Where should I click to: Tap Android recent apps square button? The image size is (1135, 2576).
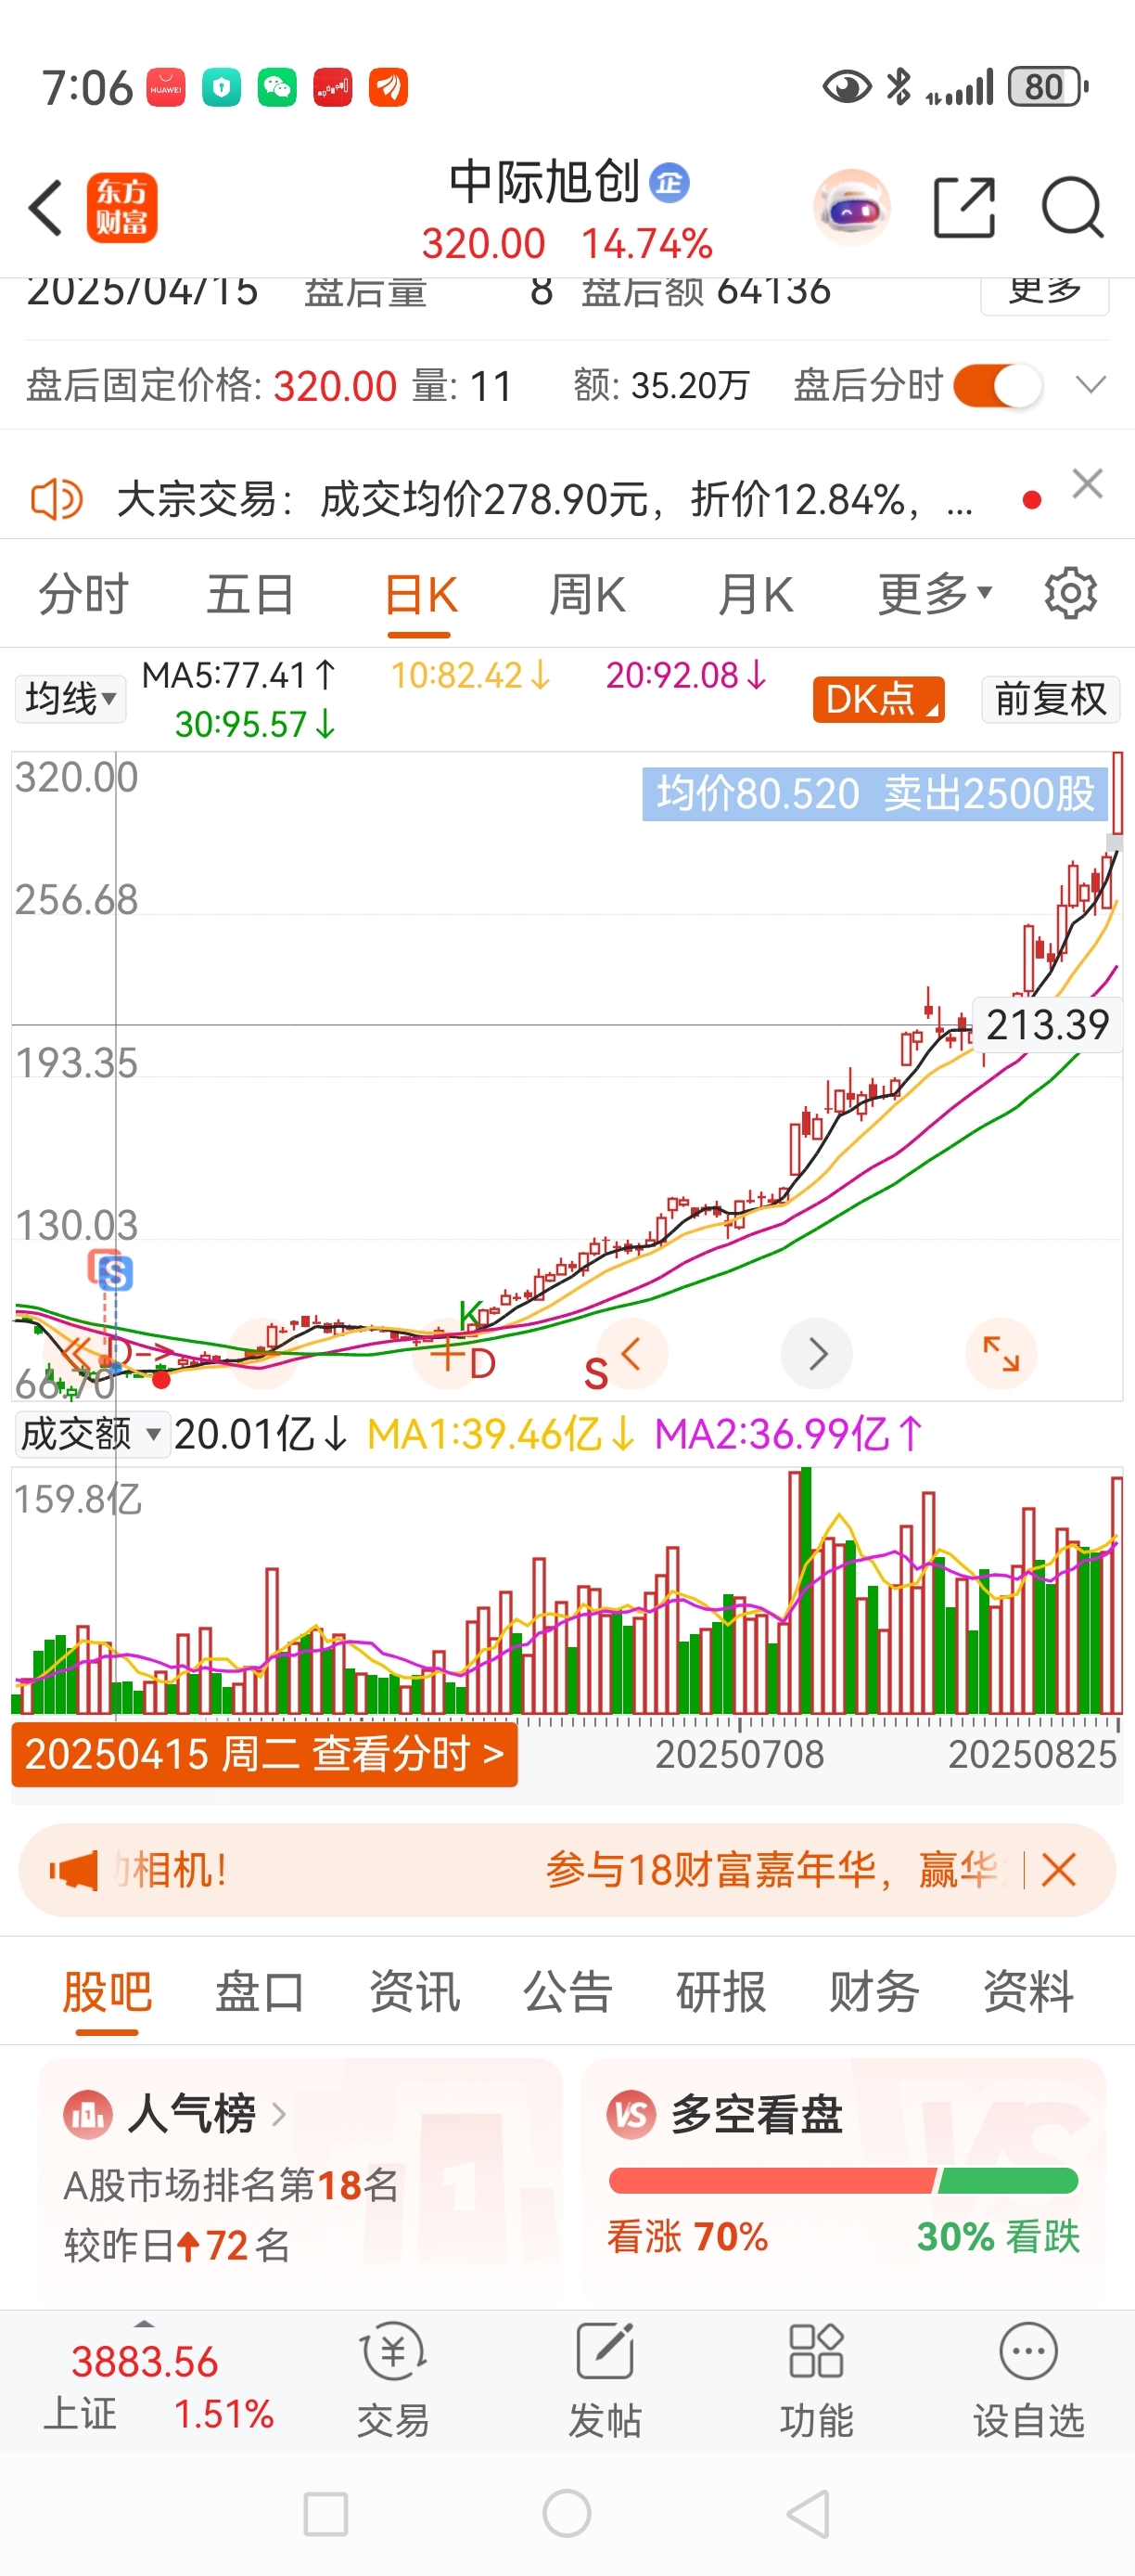(x=325, y=2514)
